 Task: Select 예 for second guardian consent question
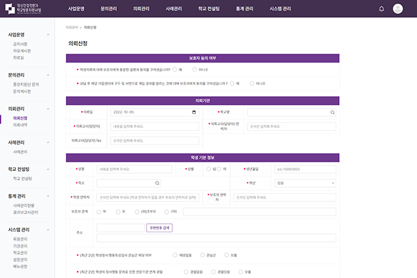pyautogui.click(x=232, y=83)
